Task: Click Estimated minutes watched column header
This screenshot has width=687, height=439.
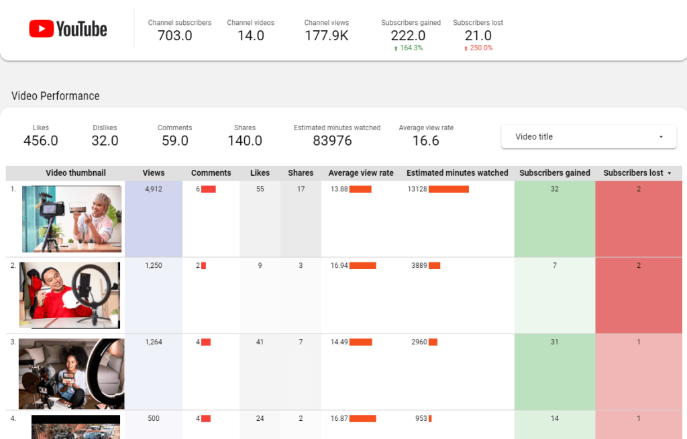Action: coord(458,173)
